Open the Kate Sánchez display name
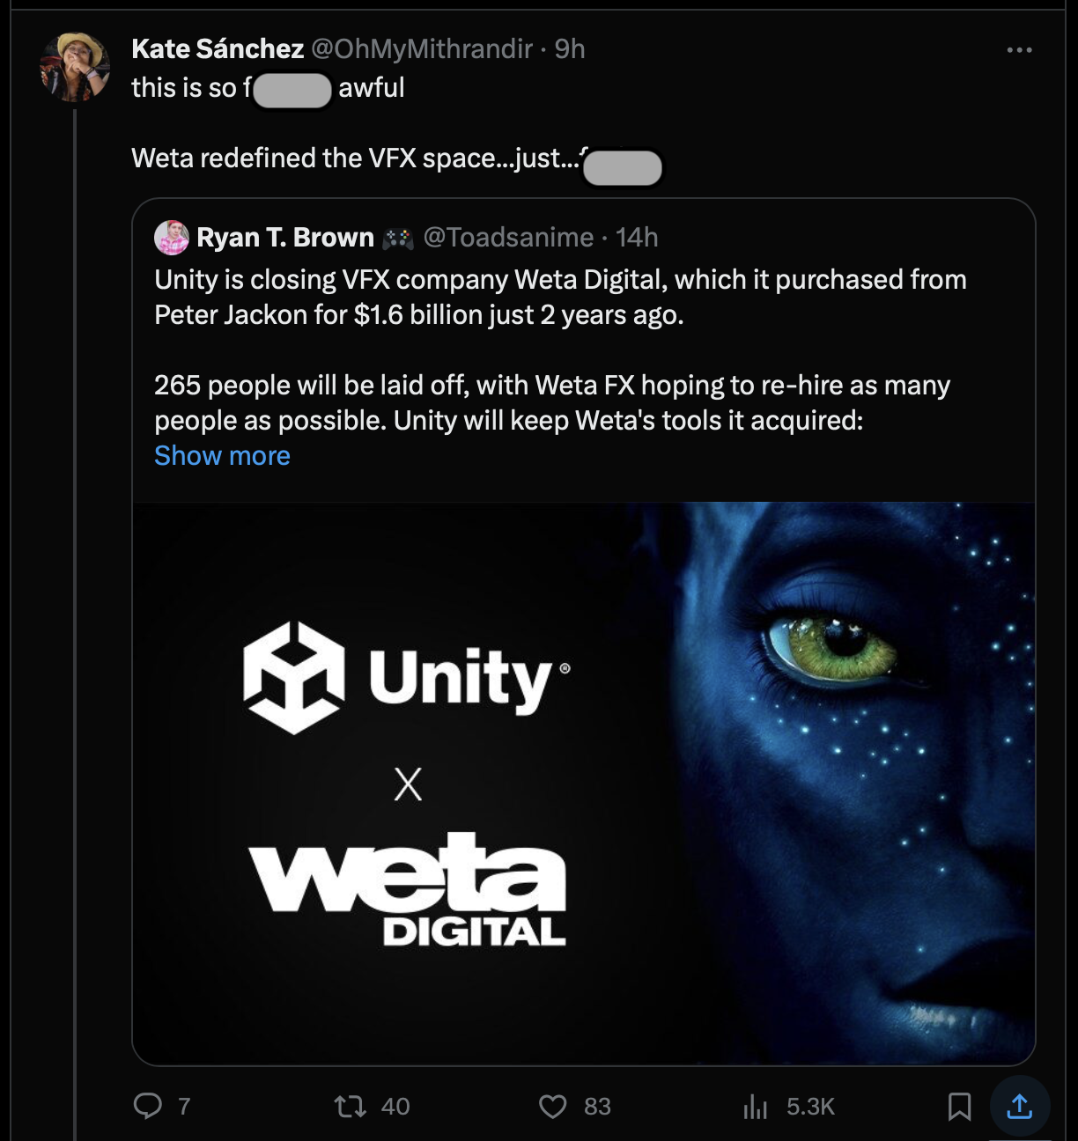 (218, 49)
